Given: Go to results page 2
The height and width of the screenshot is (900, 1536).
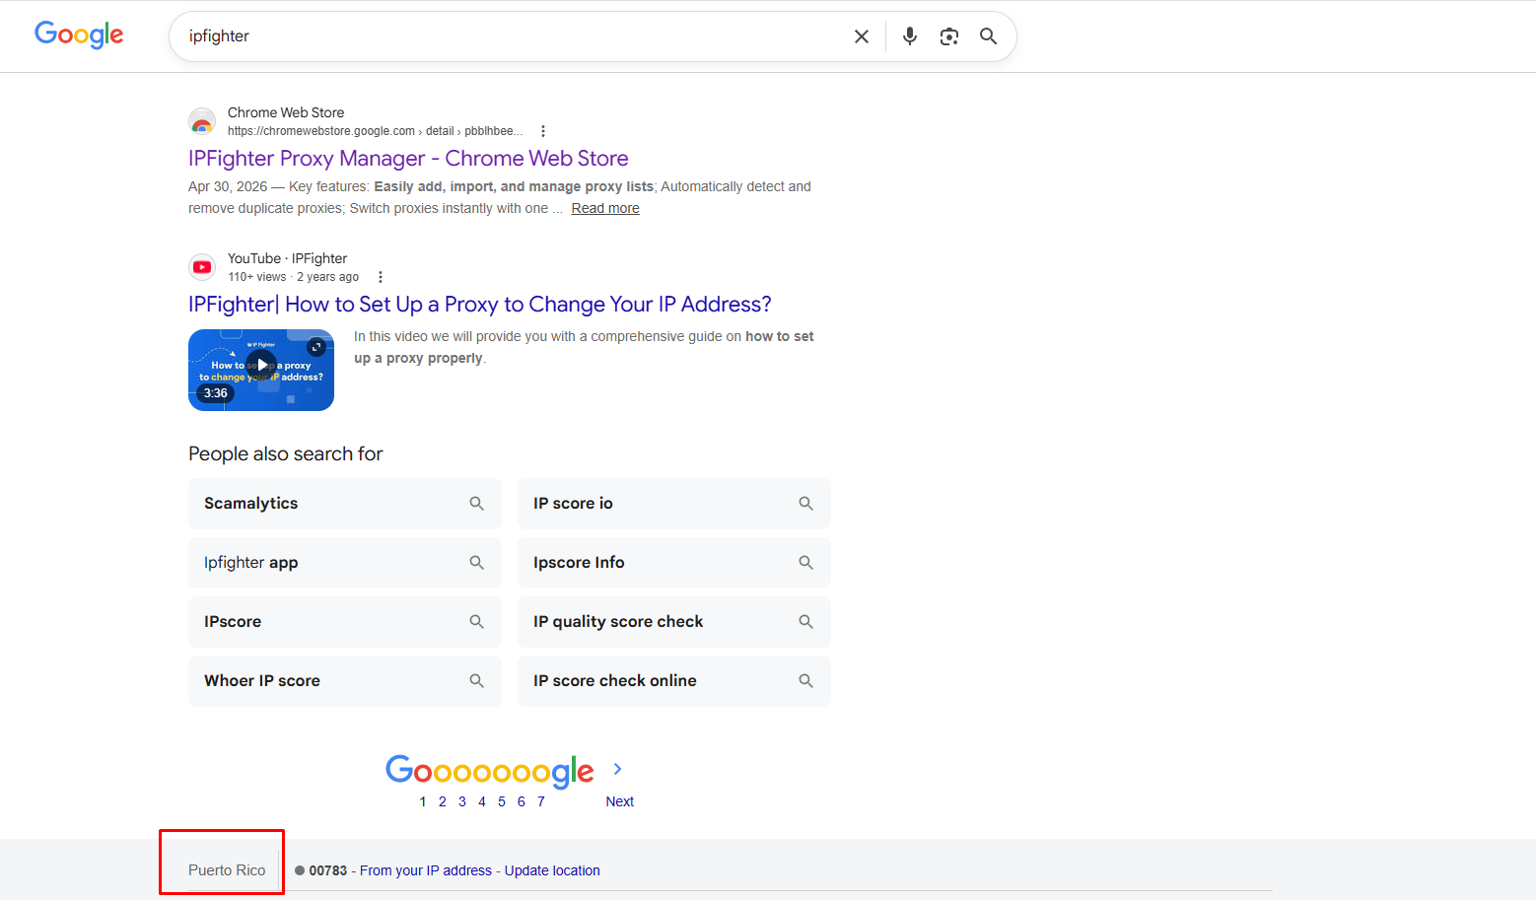Looking at the screenshot, I should pyautogui.click(x=443, y=801).
